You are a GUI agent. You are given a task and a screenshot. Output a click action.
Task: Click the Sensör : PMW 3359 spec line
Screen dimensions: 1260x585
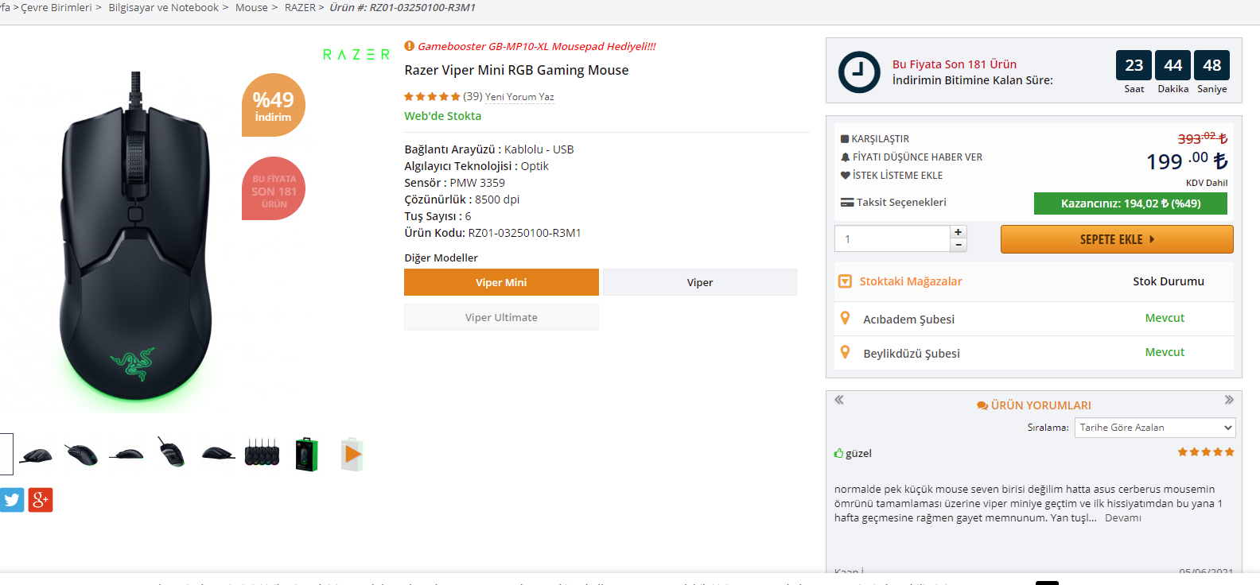point(454,183)
